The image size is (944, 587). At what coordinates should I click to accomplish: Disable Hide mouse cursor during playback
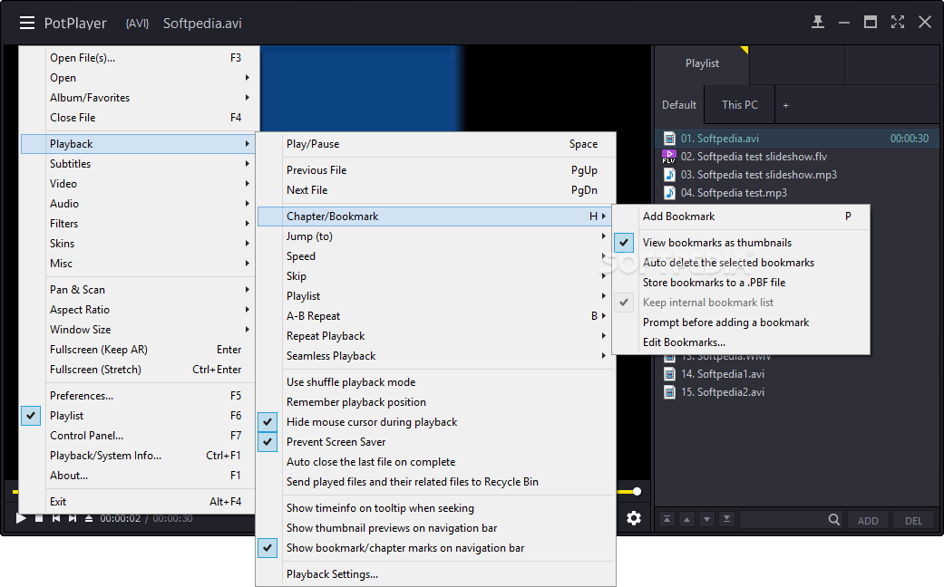[268, 422]
